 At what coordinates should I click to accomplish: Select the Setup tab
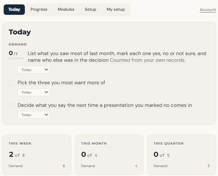tap(90, 10)
